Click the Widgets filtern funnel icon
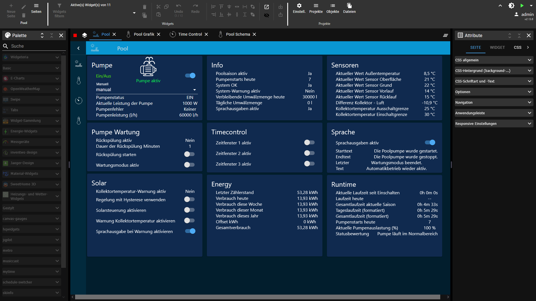This screenshot has width=536, height=301. pos(59,6)
